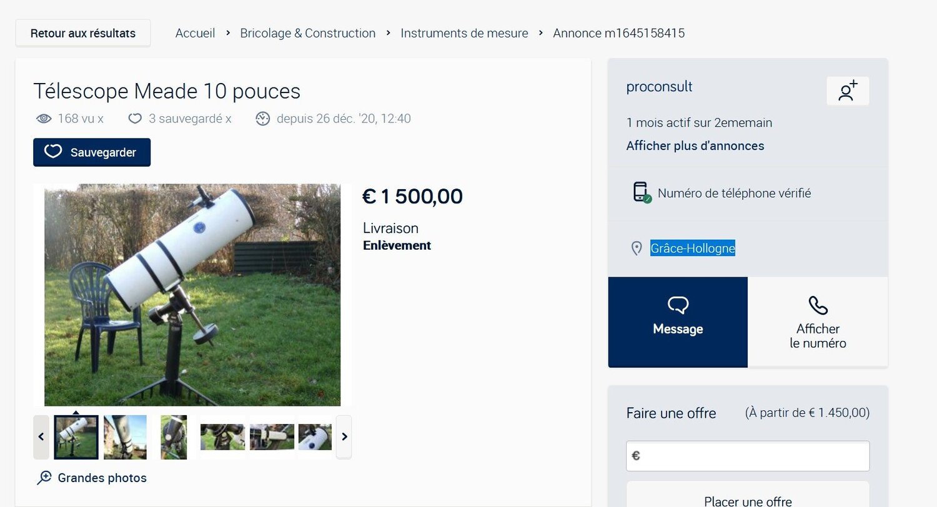Click the location pin icon near Grâce-Hollogne
The height and width of the screenshot is (507, 937).
pos(637,248)
